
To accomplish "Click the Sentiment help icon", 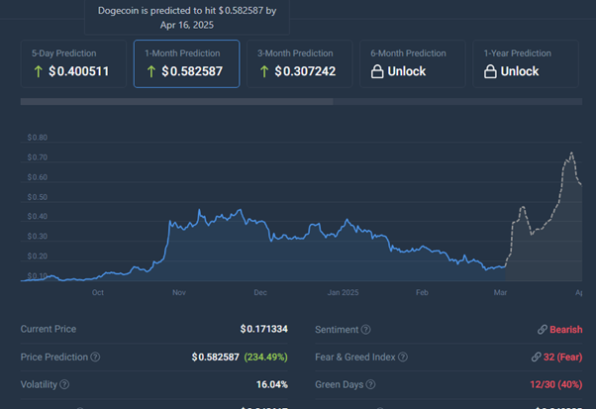I will pos(365,330).
